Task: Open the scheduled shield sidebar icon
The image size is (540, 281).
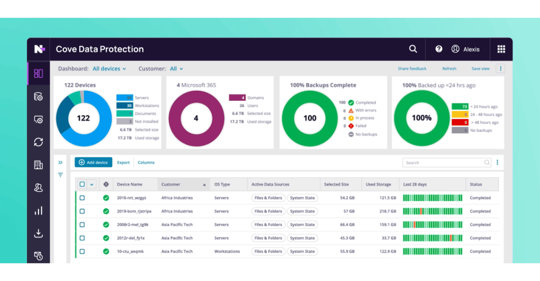Action: [x=38, y=255]
